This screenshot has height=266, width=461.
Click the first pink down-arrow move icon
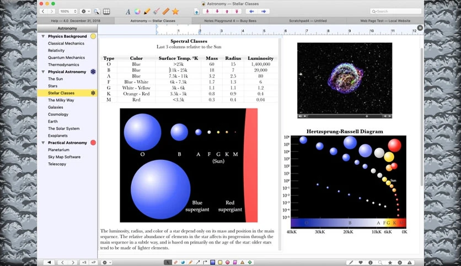coord(207,11)
